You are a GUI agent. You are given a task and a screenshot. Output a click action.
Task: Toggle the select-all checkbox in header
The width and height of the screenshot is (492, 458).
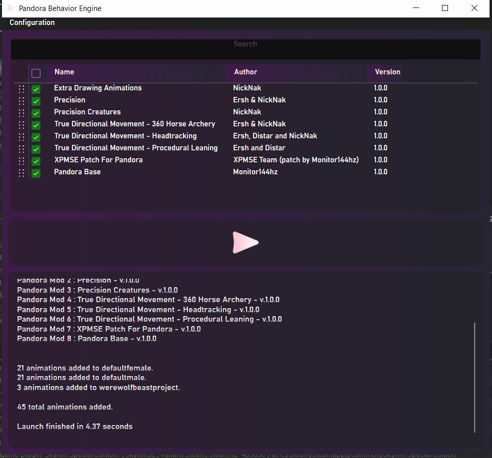pos(36,73)
